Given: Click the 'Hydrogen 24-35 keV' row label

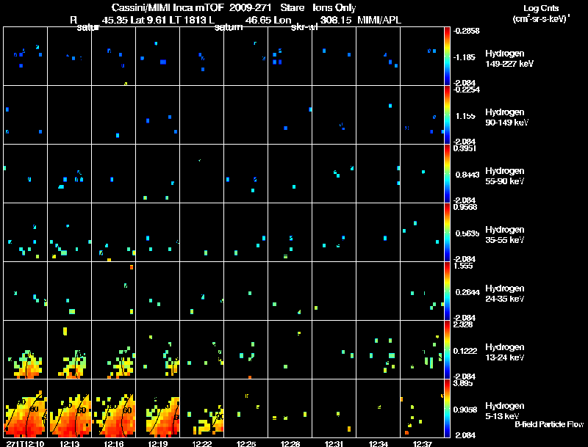Looking at the screenshot, I should coord(504,294).
